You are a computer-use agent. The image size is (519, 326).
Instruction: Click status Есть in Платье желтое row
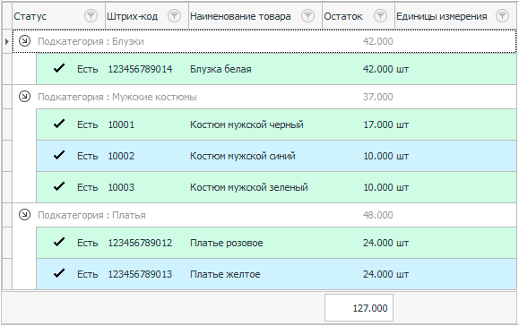[x=87, y=274]
